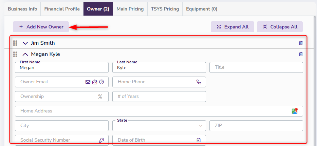Click the phone icon in Home Phone
Image resolution: width=317 pixels, height=146 pixels.
[x=199, y=82]
